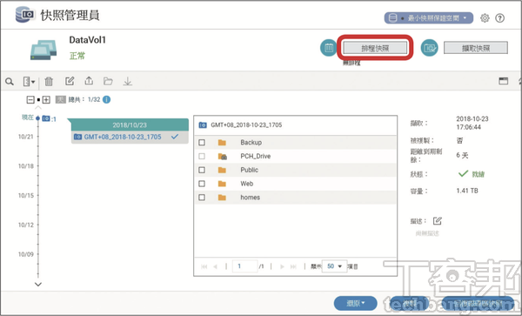Click the Snapshot Manager app icon

[25, 15]
